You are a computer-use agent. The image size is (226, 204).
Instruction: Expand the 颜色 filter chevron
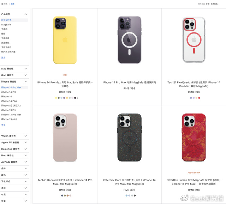point(26,175)
